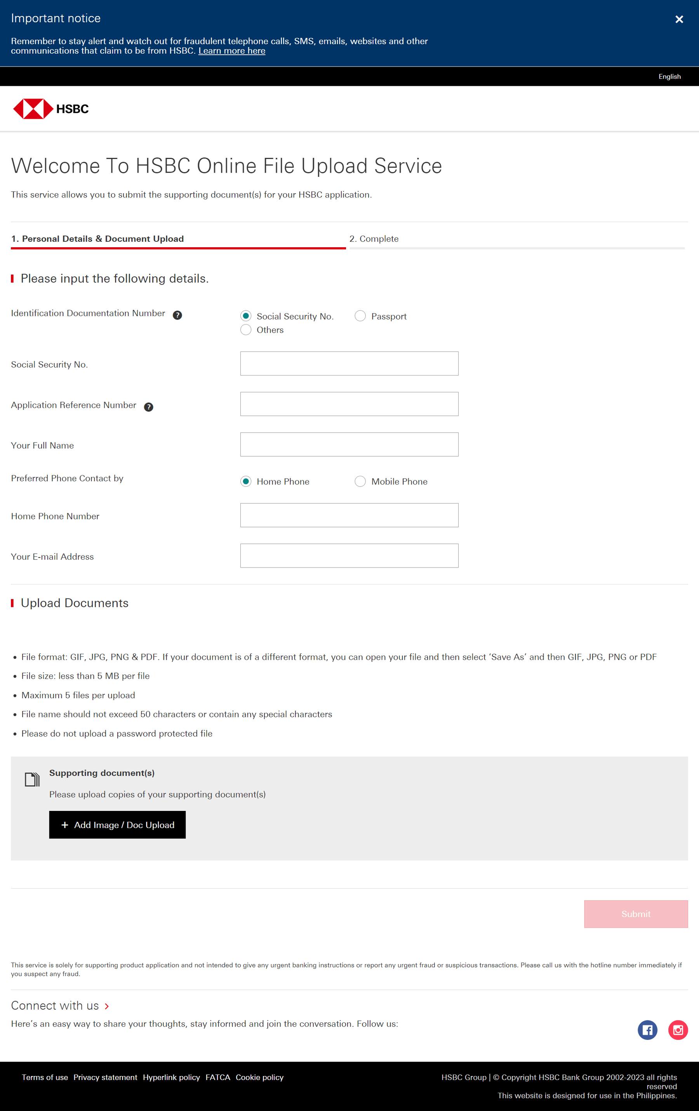Expand the Connect with us section
The height and width of the screenshot is (1111, 699).
click(60, 1005)
